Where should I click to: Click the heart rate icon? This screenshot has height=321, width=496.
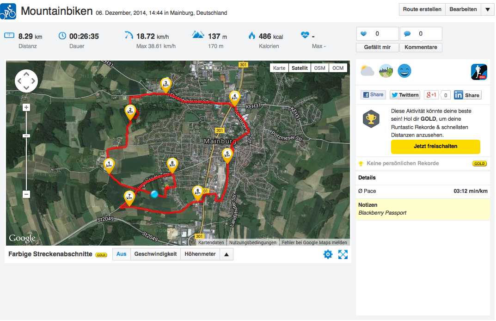click(x=305, y=35)
